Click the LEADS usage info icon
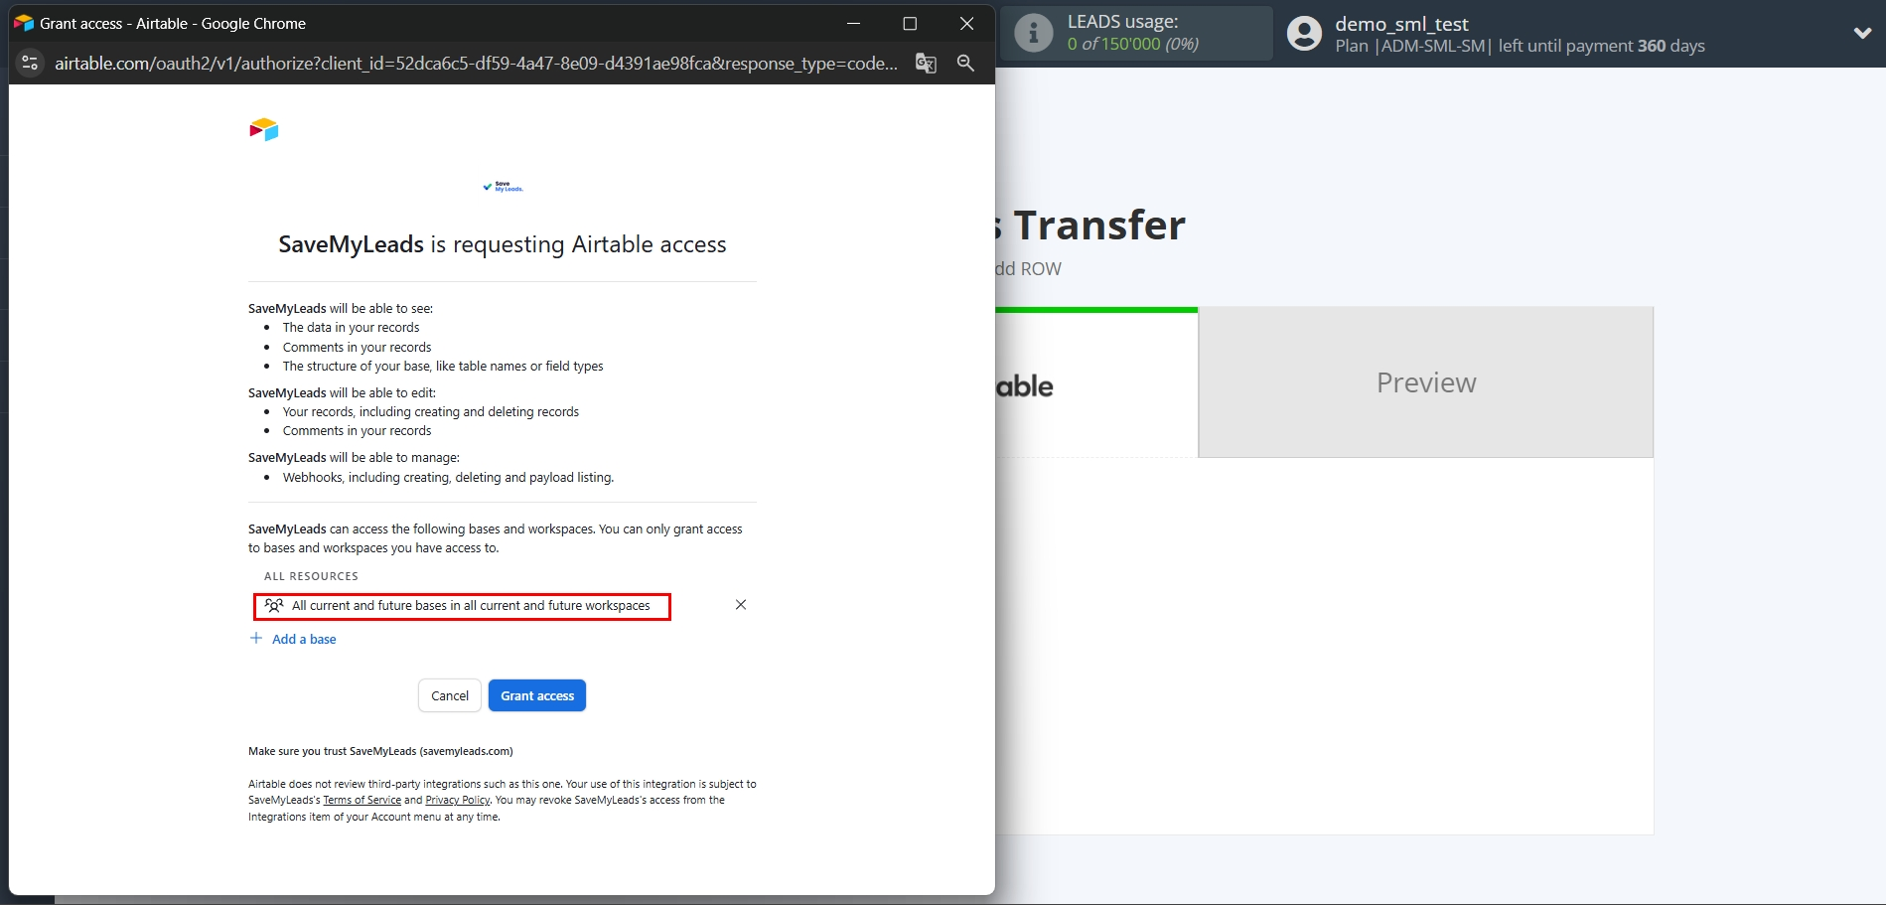Viewport: 1886px width, 905px height. point(1033,33)
